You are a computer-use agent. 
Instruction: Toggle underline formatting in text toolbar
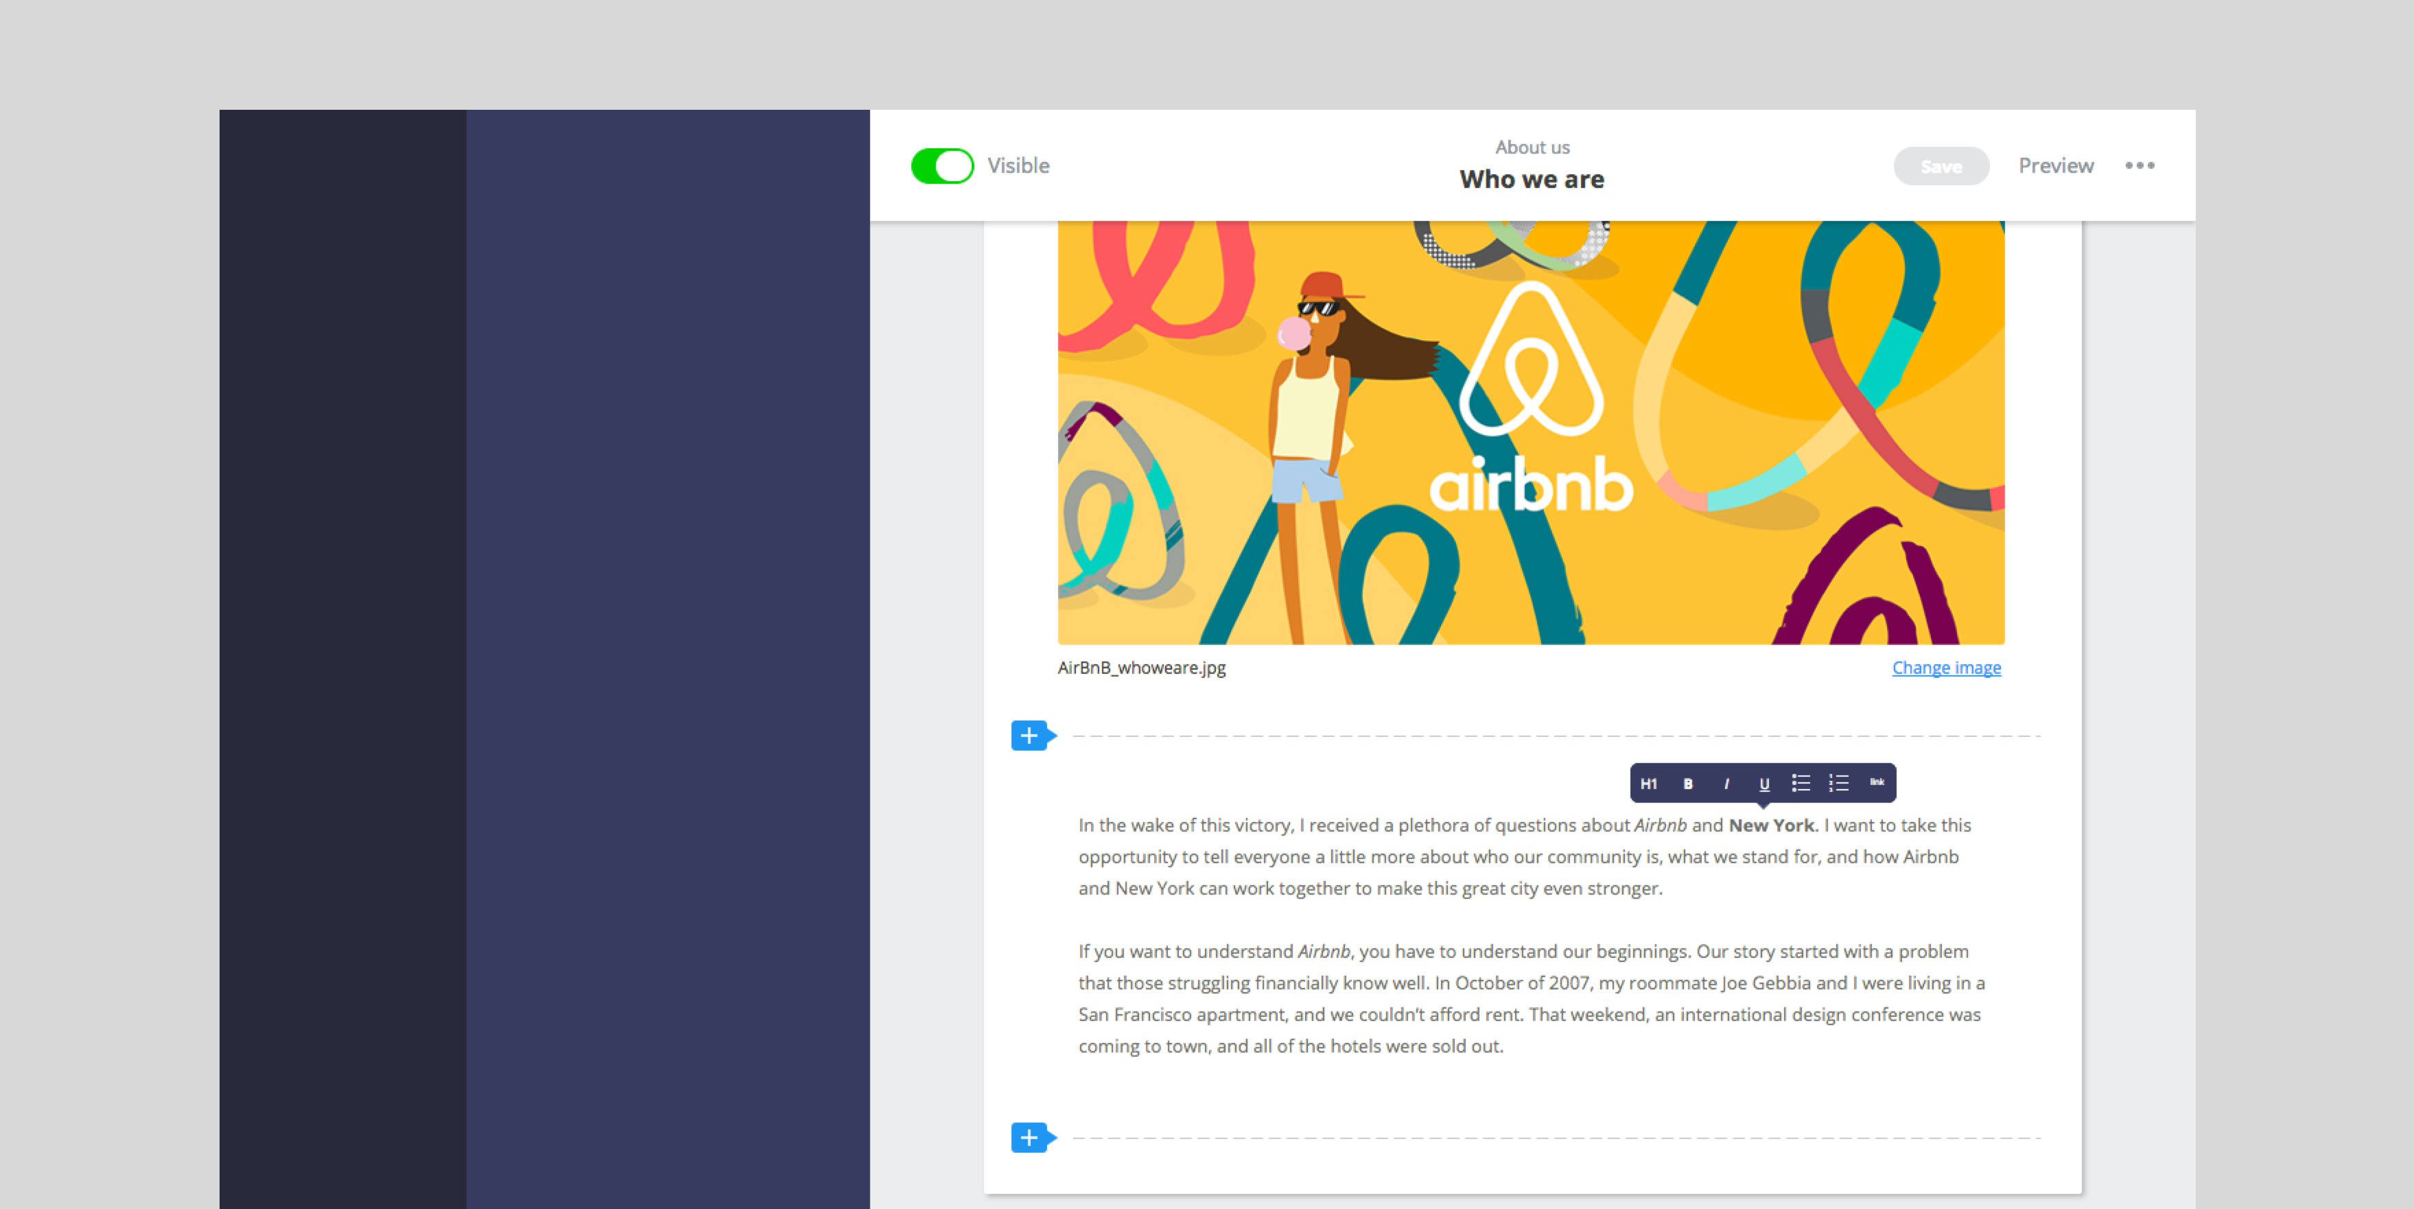click(1763, 784)
